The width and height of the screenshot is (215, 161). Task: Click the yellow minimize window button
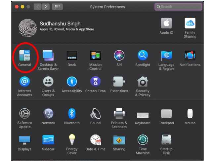point(22,7)
